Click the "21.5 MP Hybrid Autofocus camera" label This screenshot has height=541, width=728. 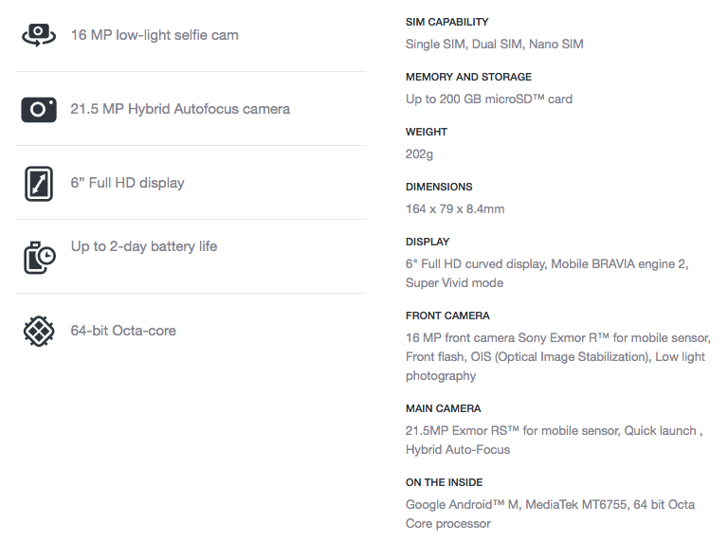tap(180, 109)
